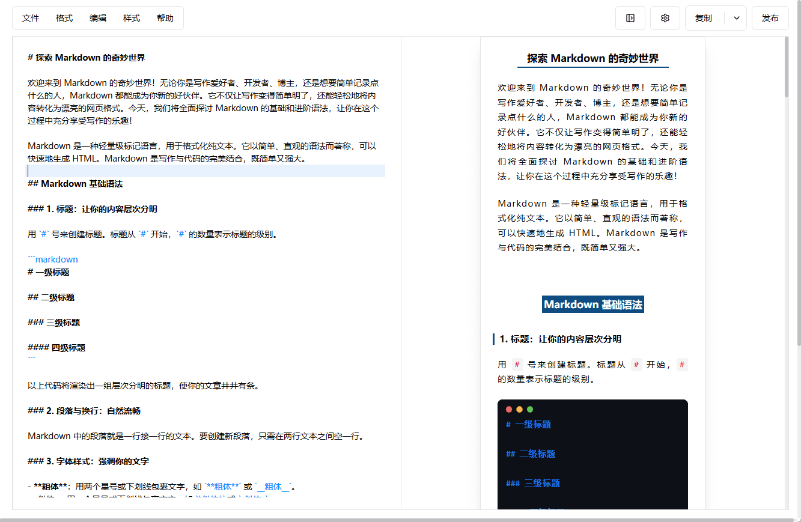Click the line '以上代码将渲染出一组层次分明的标题'

coord(144,386)
